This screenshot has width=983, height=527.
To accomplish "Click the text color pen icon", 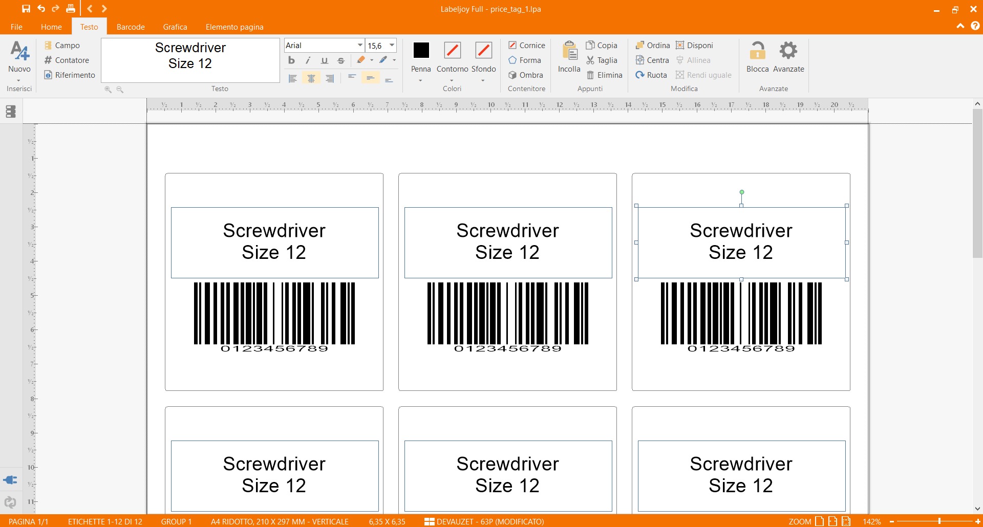I will (383, 60).
